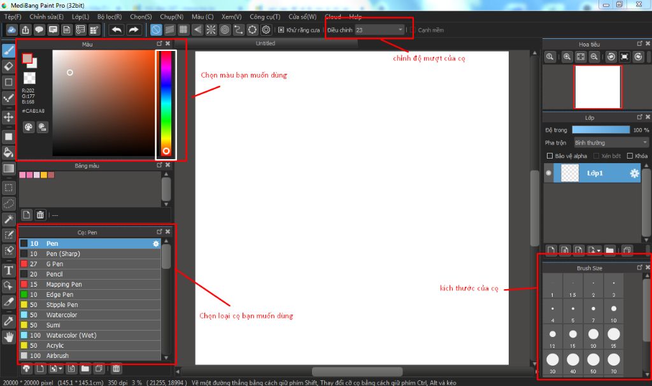Select the rectangular Select tool
This screenshot has width=652, height=386.
(x=8, y=188)
